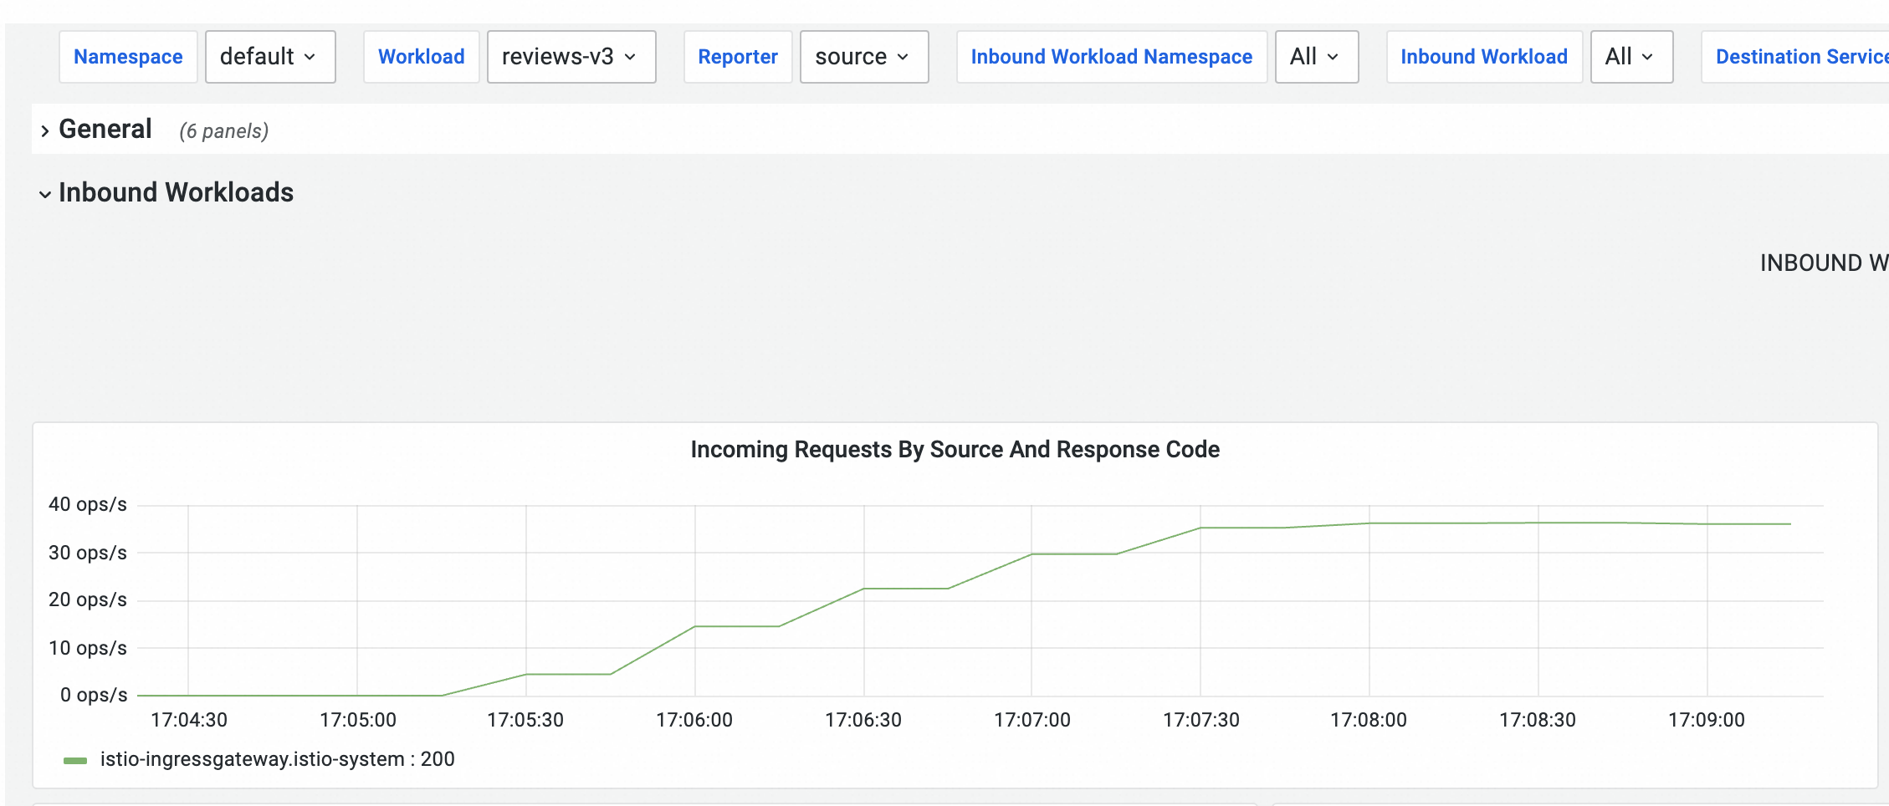Open the Inbound Workload Namespace All dropdown
This screenshot has height=806, width=1889.
tap(1317, 57)
